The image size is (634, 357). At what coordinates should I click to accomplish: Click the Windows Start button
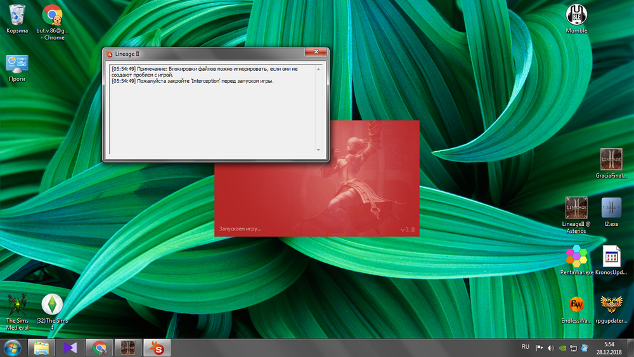click(x=12, y=348)
